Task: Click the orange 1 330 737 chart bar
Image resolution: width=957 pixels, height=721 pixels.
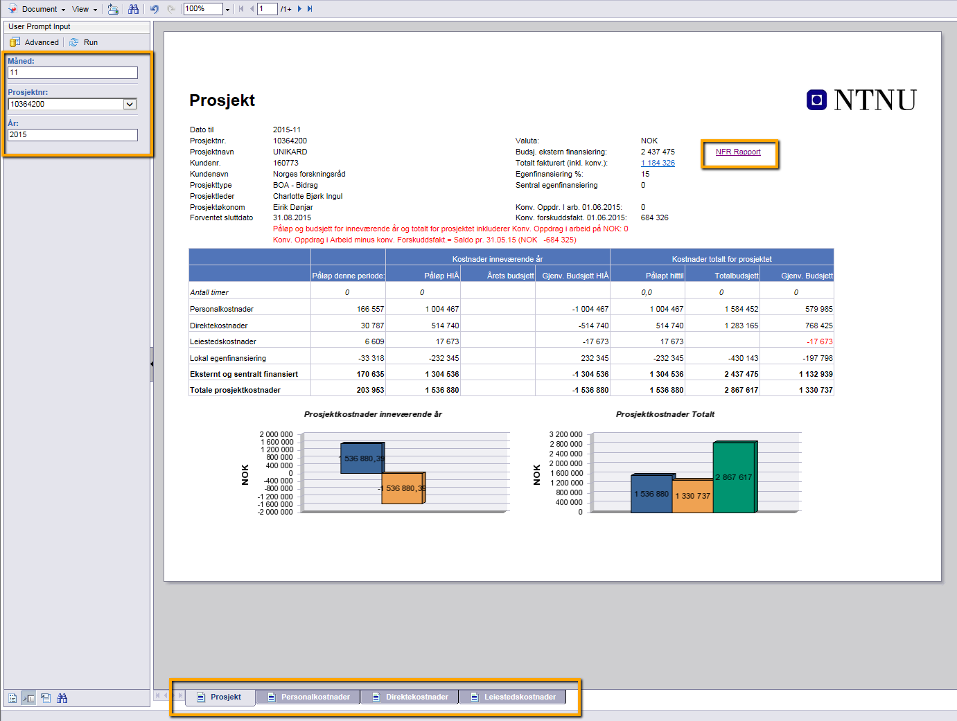Action: pyautogui.click(x=692, y=496)
